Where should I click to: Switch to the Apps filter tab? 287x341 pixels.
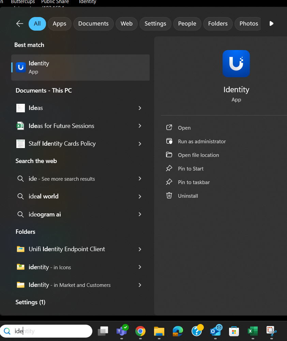point(59,23)
